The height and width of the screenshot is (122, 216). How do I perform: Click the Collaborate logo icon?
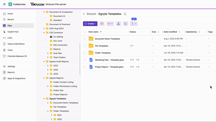tap(10, 4)
